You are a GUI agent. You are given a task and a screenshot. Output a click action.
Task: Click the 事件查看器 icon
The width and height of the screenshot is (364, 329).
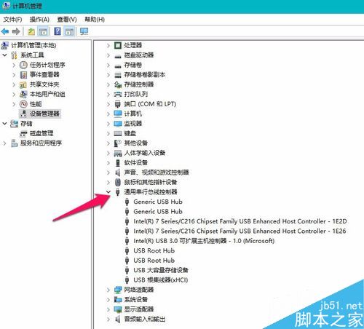coord(23,75)
